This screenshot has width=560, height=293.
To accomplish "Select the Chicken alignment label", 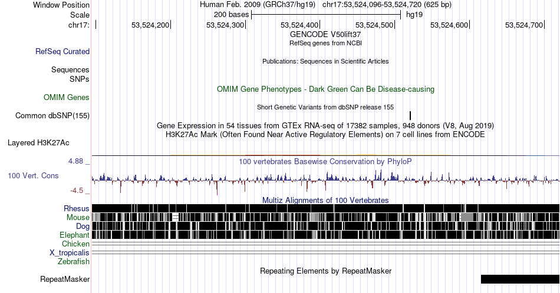I will [75, 244].
